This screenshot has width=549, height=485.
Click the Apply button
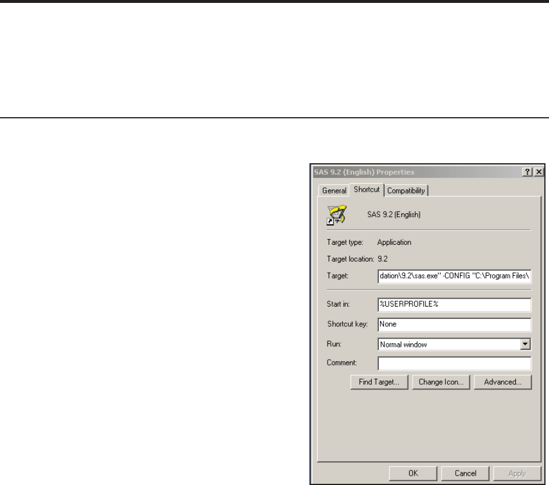click(x=517, y=473)
